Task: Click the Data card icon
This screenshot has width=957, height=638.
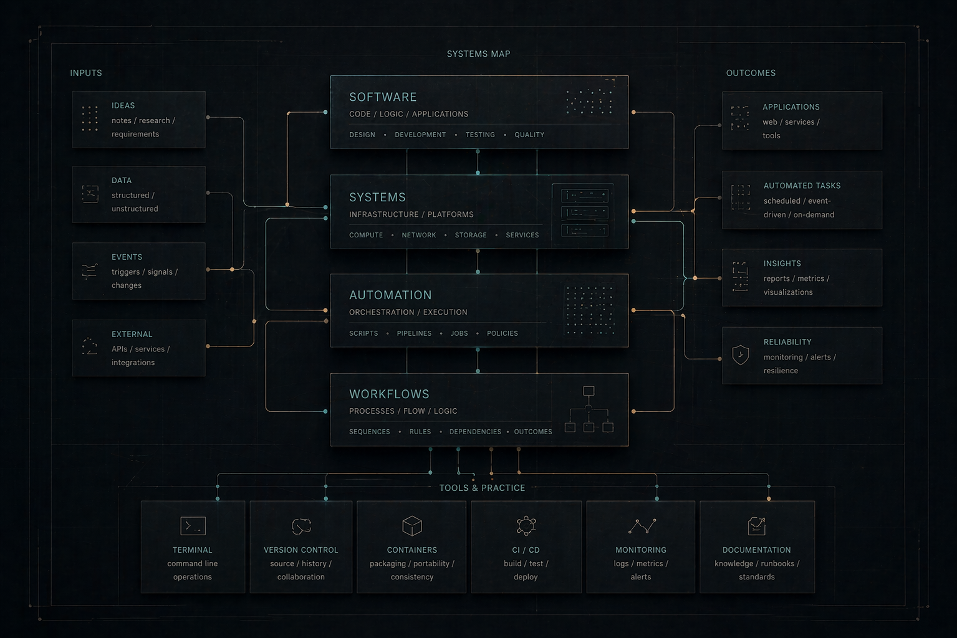Action: [90, 194]
